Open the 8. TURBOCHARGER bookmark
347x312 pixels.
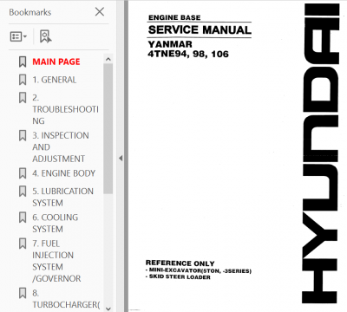66,299
